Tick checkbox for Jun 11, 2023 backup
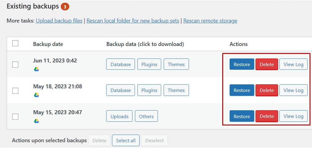 point(15,65)
